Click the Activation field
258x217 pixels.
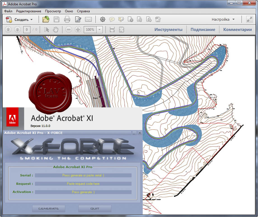83,192
